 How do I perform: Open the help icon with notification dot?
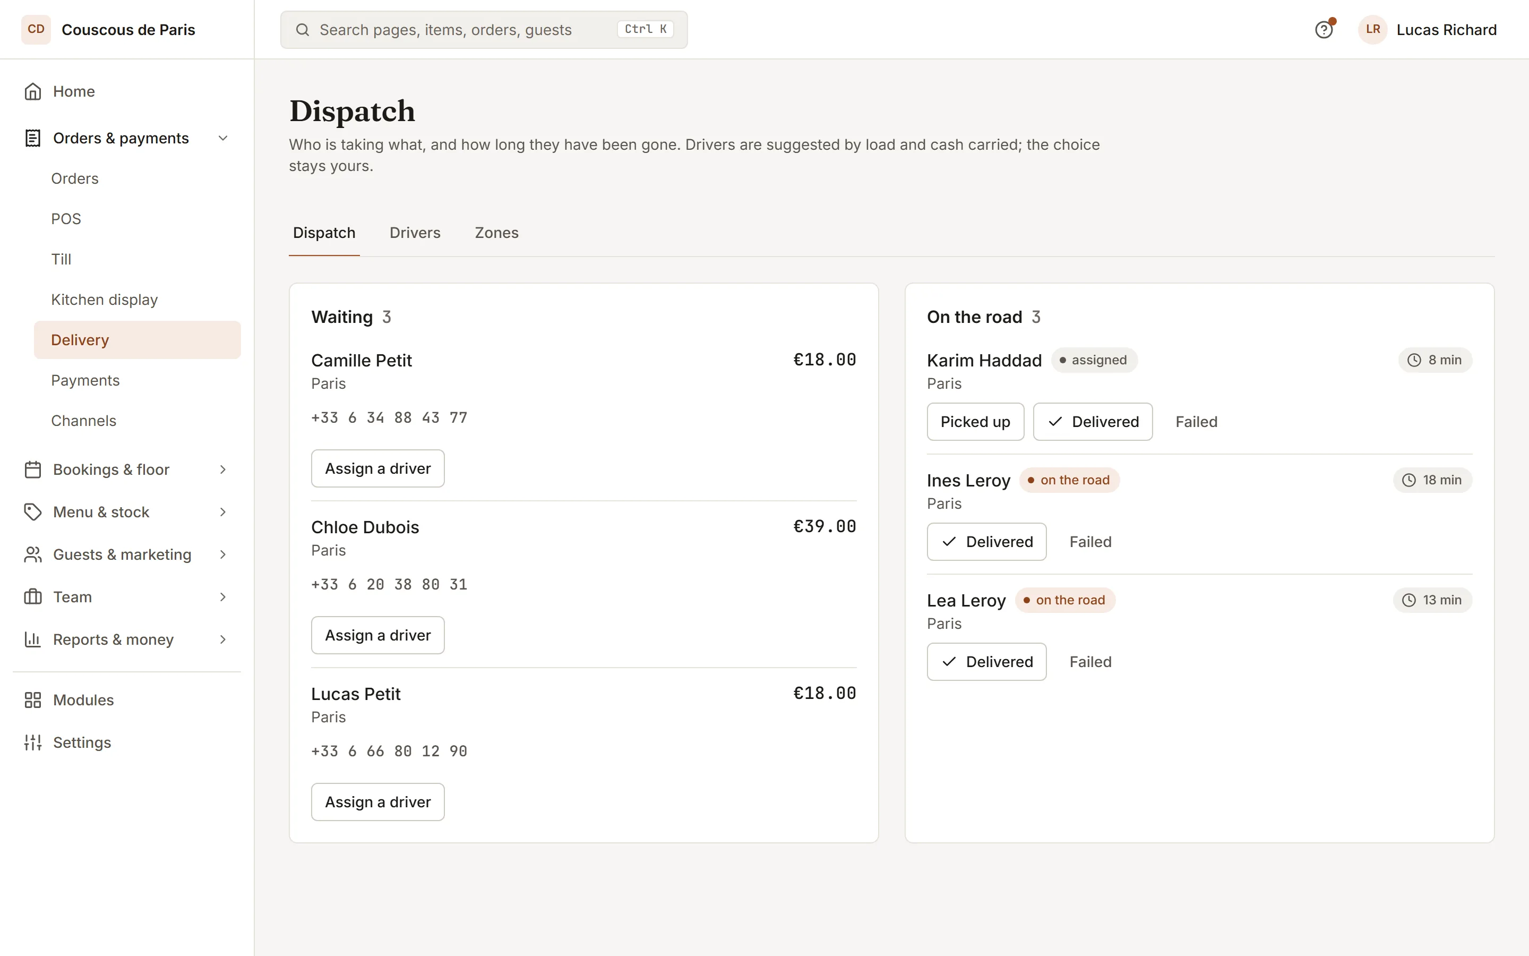coord(1324,30)
